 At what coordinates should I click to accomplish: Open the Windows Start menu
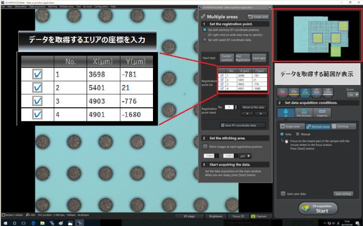pos(5,223)
